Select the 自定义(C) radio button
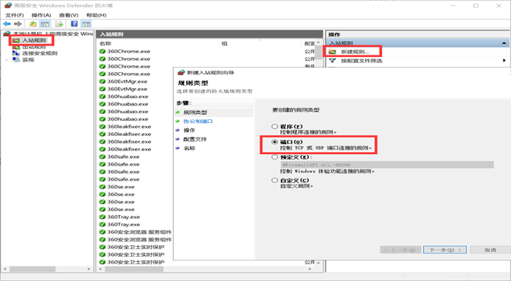This screenshot has width=511, height=281. (x=275, y=180)
